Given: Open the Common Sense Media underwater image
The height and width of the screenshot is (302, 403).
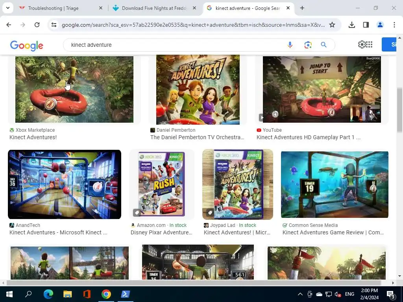Looking at the screenshot, I should tap(335, 184).
